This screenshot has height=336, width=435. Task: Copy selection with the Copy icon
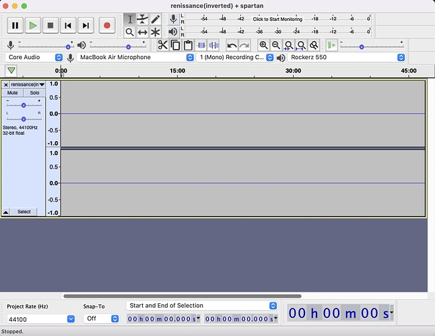[175, 45]
